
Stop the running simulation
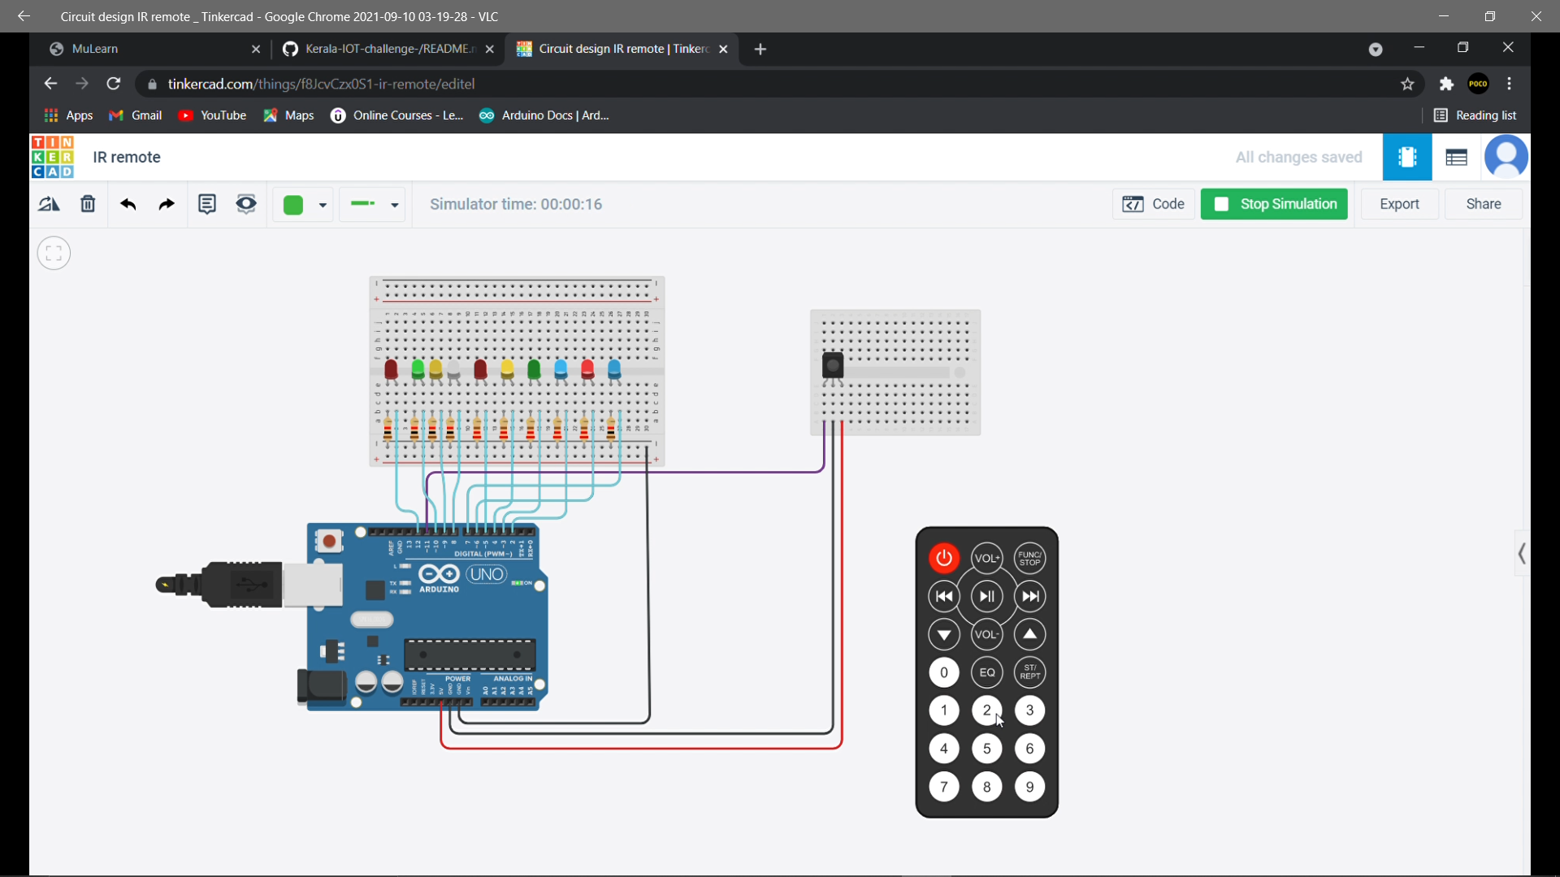(1275, 204)
